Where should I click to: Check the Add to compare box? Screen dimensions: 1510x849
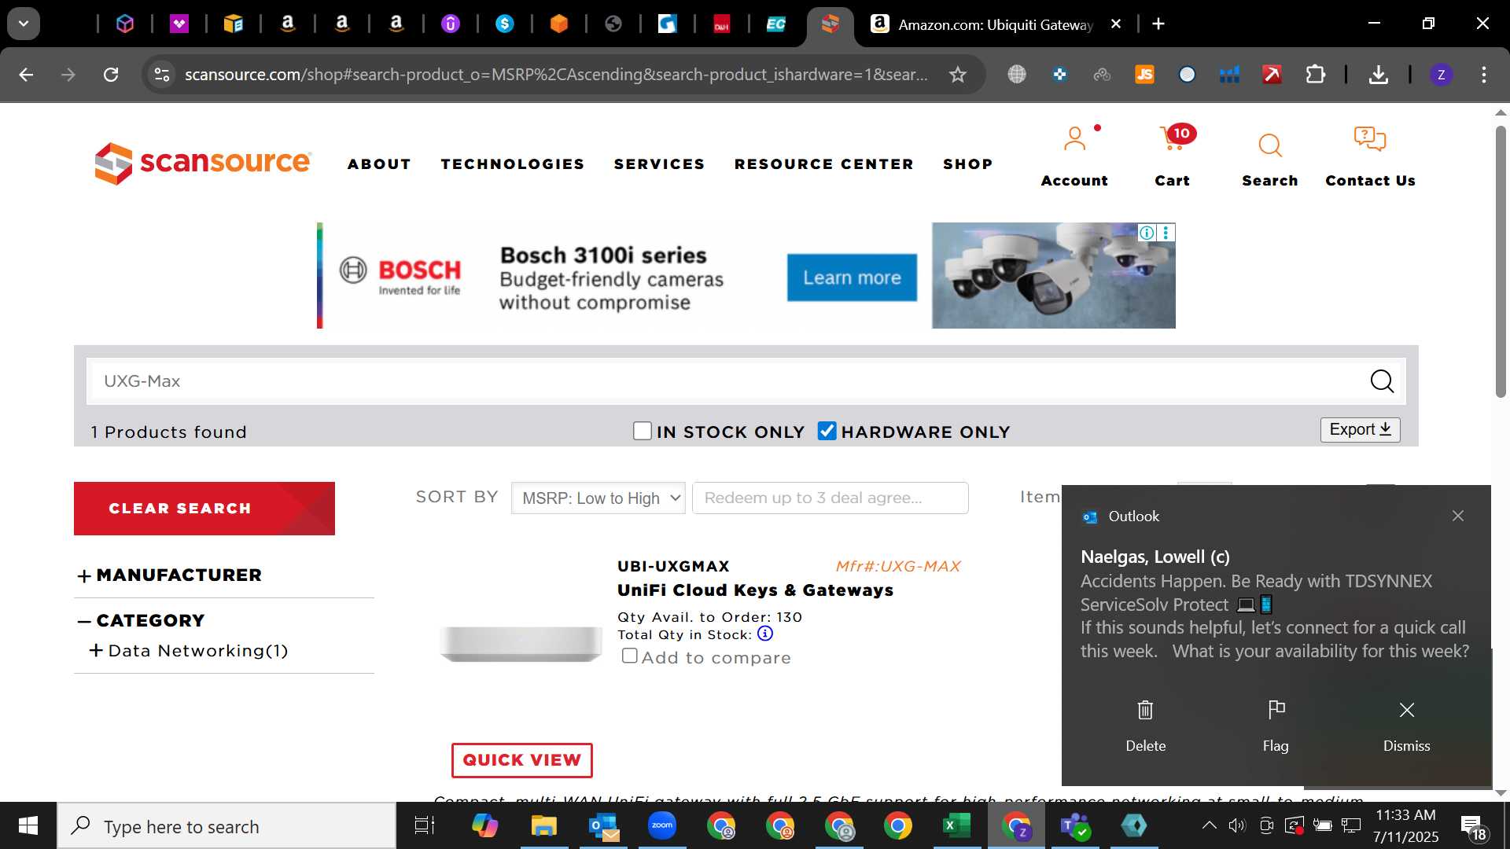[x=629, y=656]
